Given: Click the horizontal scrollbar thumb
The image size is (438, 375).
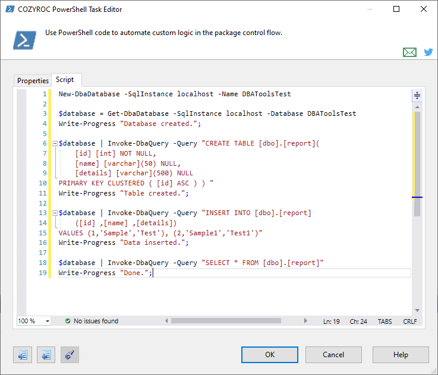Looking at the screenshot, I should (226, 321).
